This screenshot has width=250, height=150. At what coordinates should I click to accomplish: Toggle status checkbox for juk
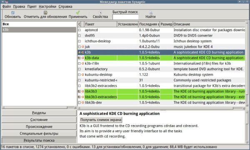point(80,47)
